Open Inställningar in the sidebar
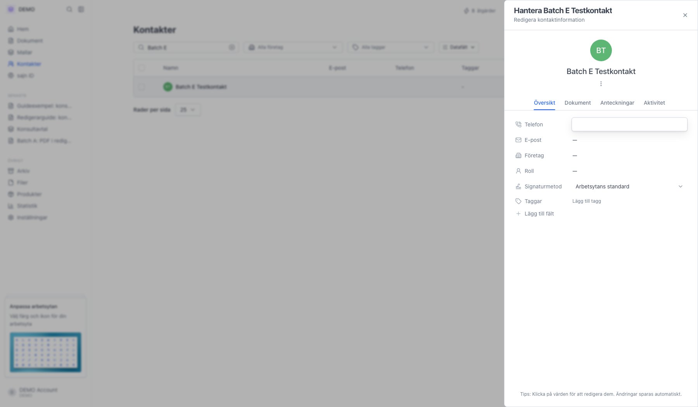 coord(32,217)
